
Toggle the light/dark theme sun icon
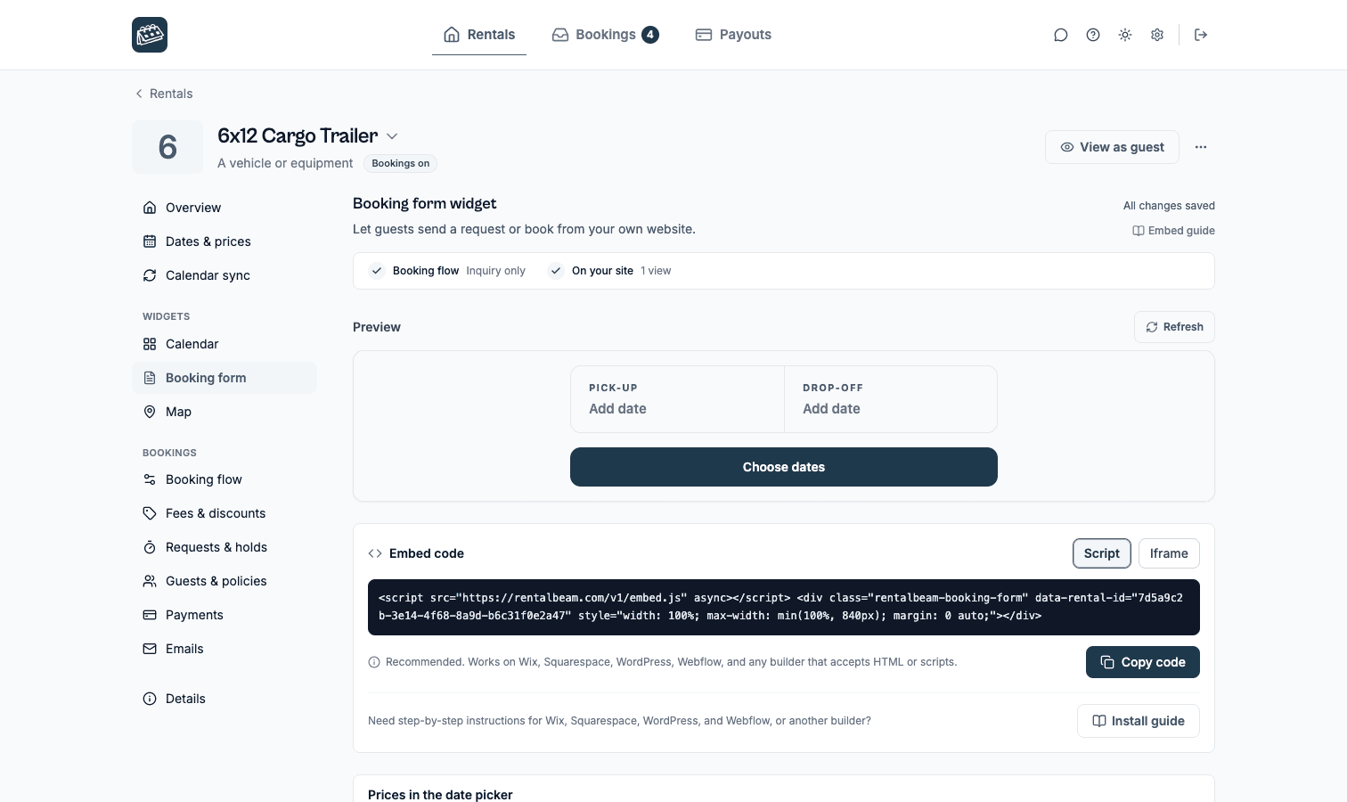(1125, 35)
